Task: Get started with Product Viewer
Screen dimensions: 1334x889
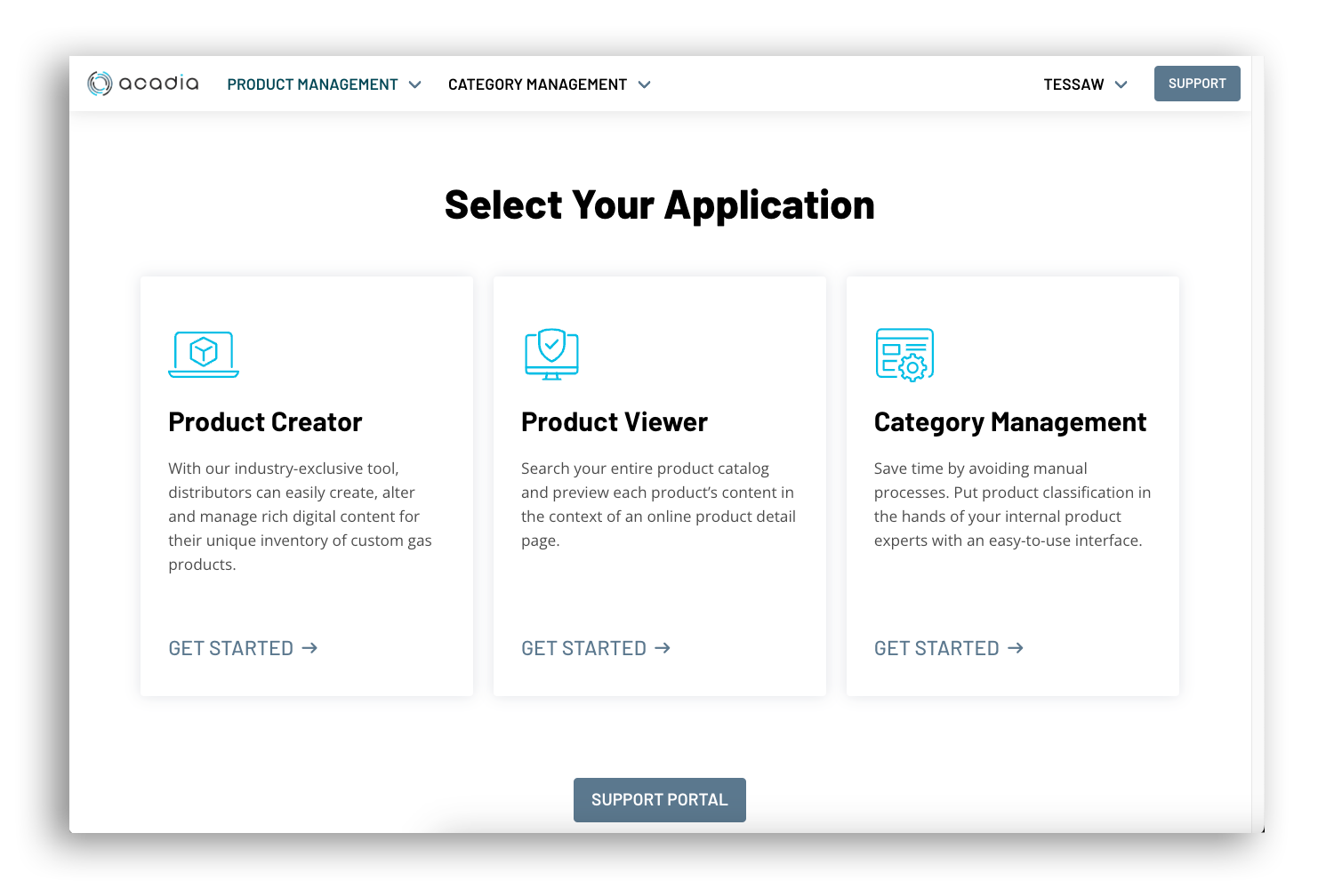Action: 583,648
